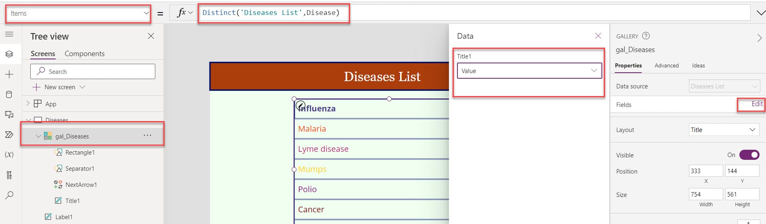Switch to the Components tab
Screen dimensions: 766x224
84,54
